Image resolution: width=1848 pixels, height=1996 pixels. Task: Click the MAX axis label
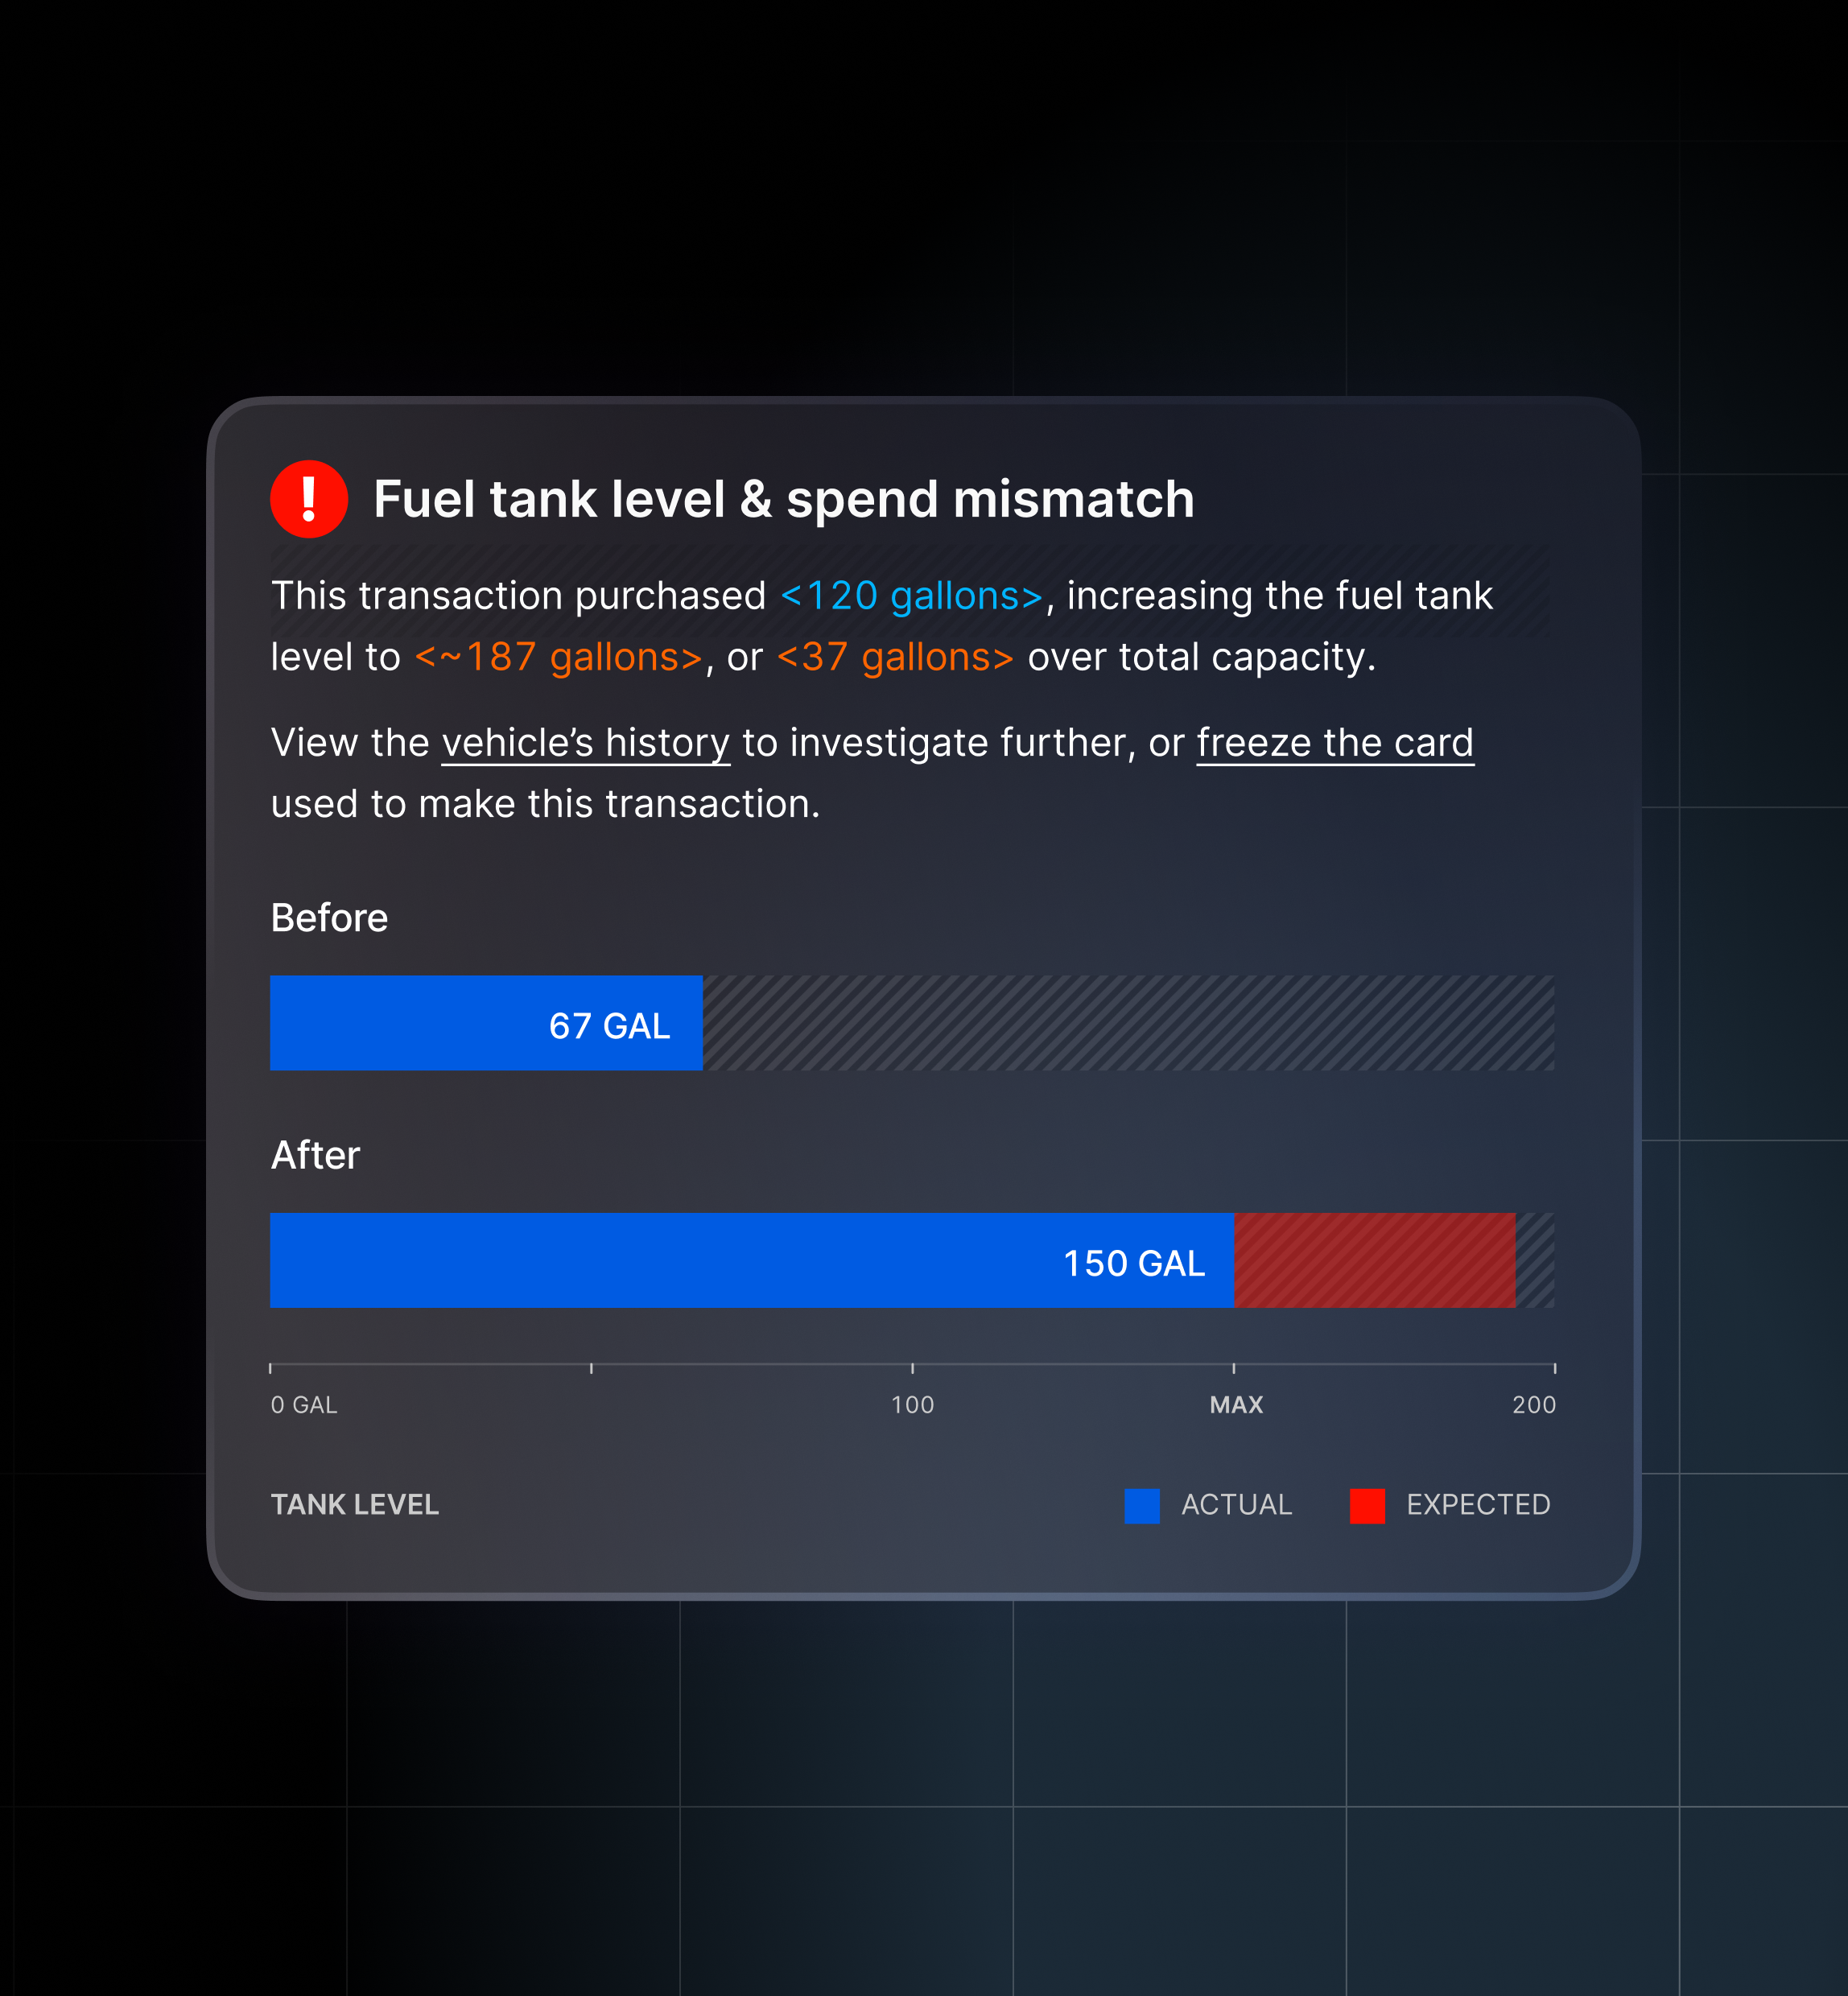click(1236, 1405)
